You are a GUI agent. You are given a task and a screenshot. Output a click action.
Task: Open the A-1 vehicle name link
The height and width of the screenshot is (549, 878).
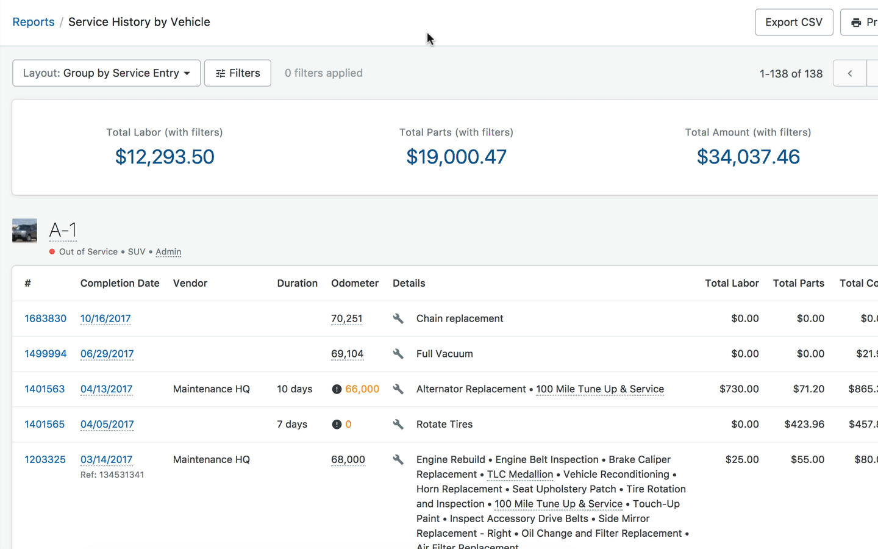pyautogui.click(x=63, y=230)
